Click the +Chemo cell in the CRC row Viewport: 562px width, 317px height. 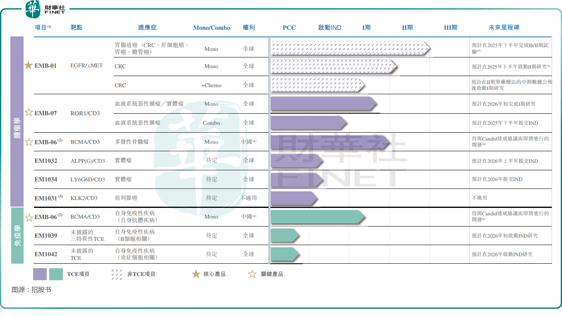[x=211, y=85]
